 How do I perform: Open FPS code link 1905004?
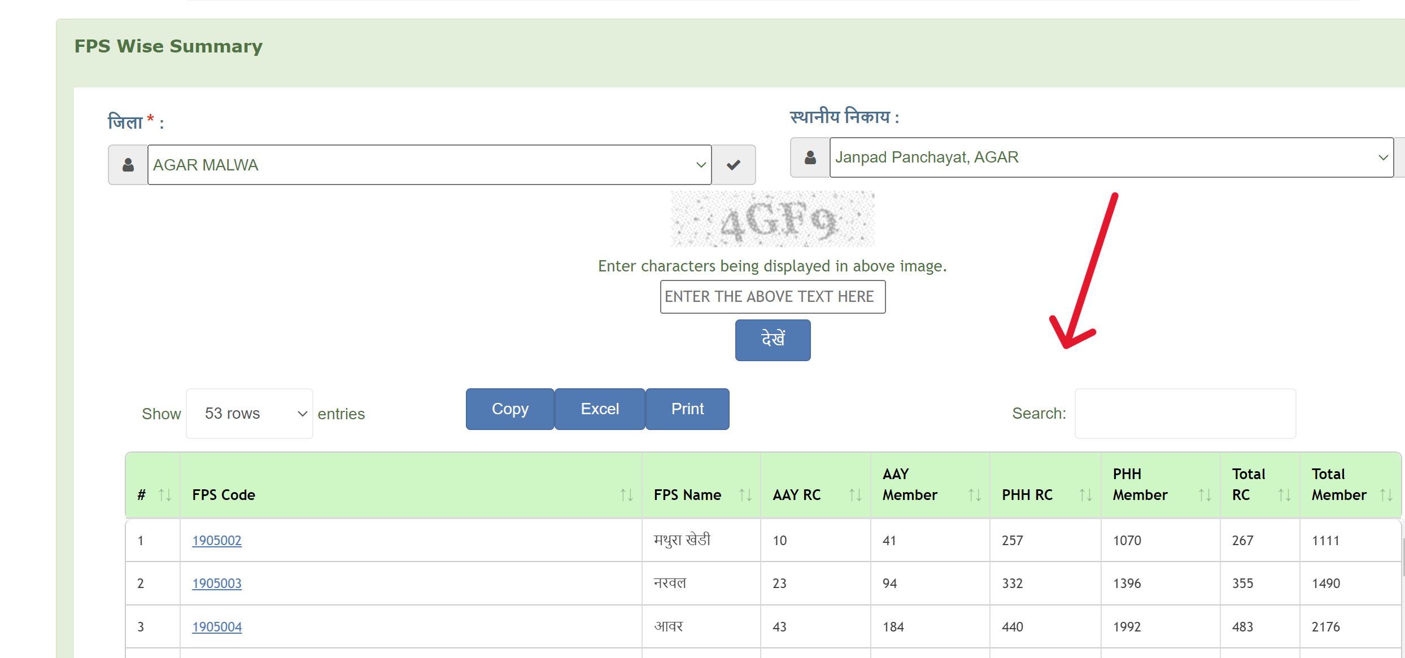point(217,626)
